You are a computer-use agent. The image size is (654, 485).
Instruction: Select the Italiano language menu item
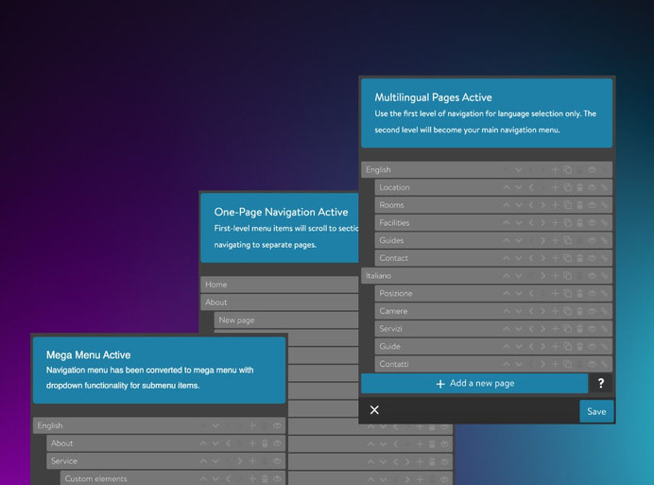(378, 276)
